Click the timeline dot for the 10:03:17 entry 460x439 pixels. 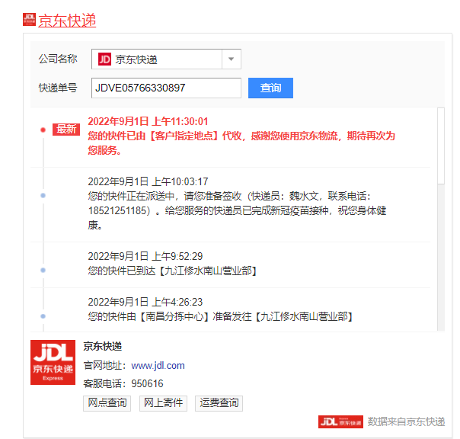tap(43, 195)
